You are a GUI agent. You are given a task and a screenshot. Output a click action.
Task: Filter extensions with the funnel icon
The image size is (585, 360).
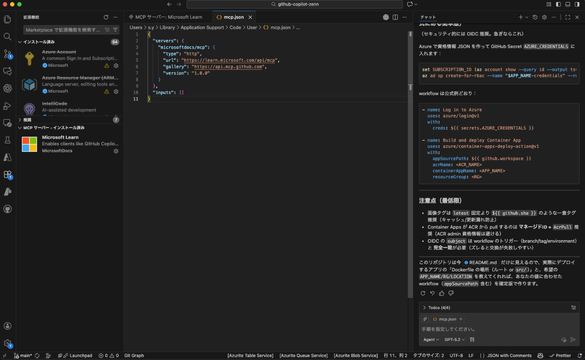[115, 30]
